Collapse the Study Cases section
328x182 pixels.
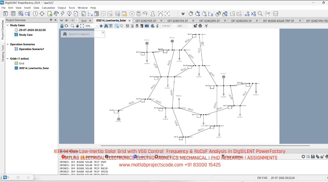point(7,25)
